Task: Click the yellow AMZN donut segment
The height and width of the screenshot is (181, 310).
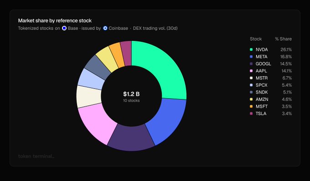Action: coord(107,58)
